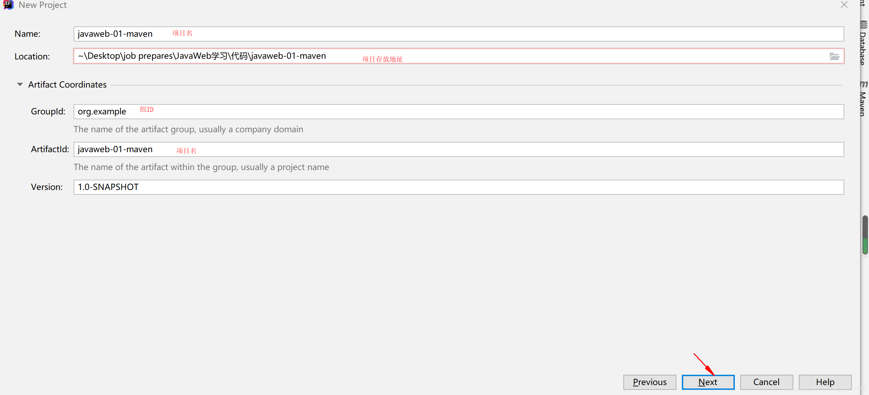Cancel the New Project wizard

(766, 382)
